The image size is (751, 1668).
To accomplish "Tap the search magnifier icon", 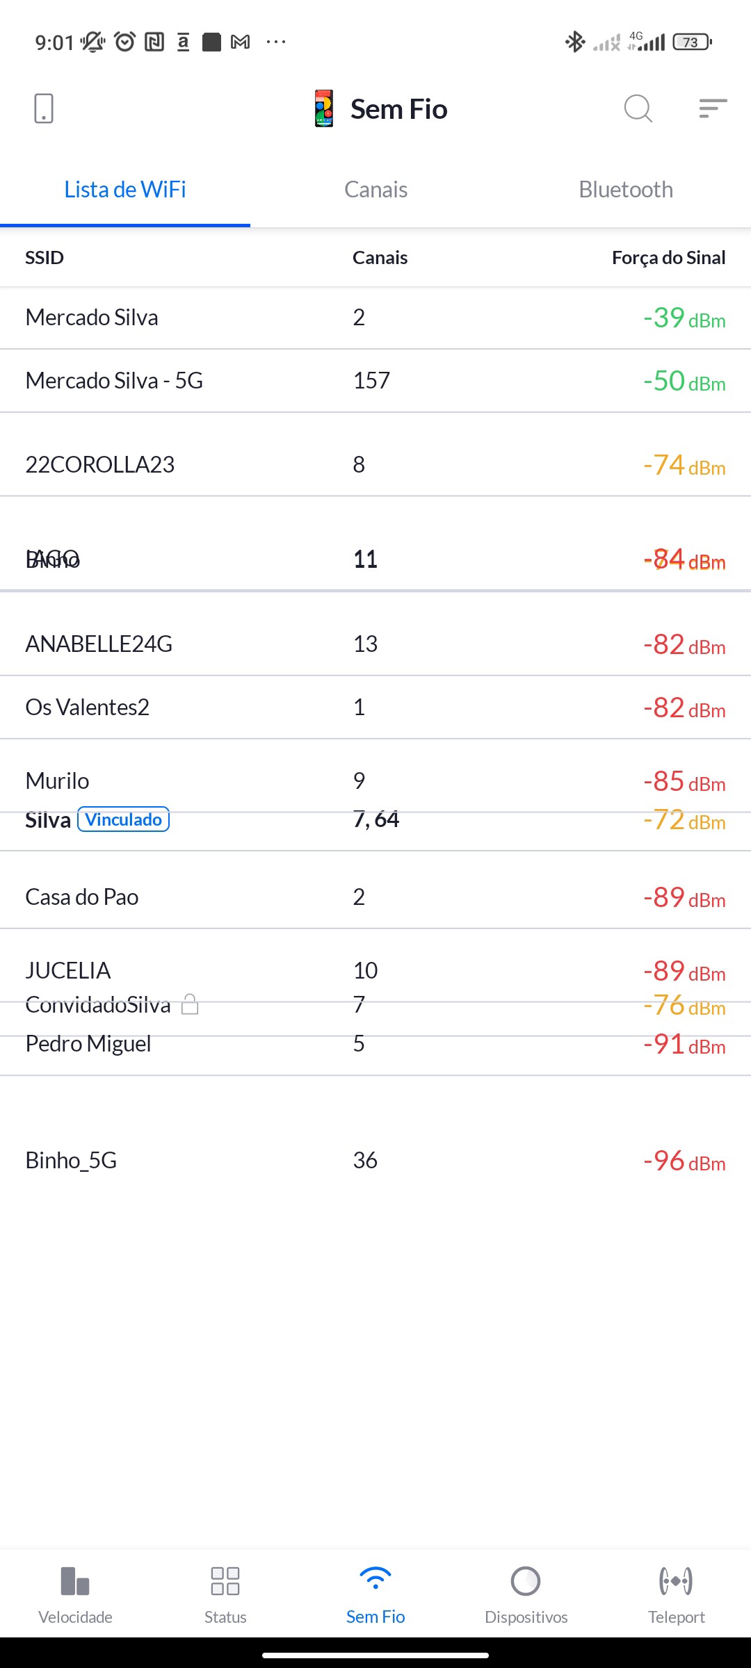I will 638,108.
